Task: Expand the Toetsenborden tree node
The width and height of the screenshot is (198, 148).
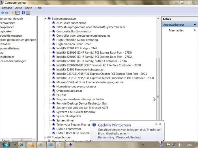Action: point(45,138)
